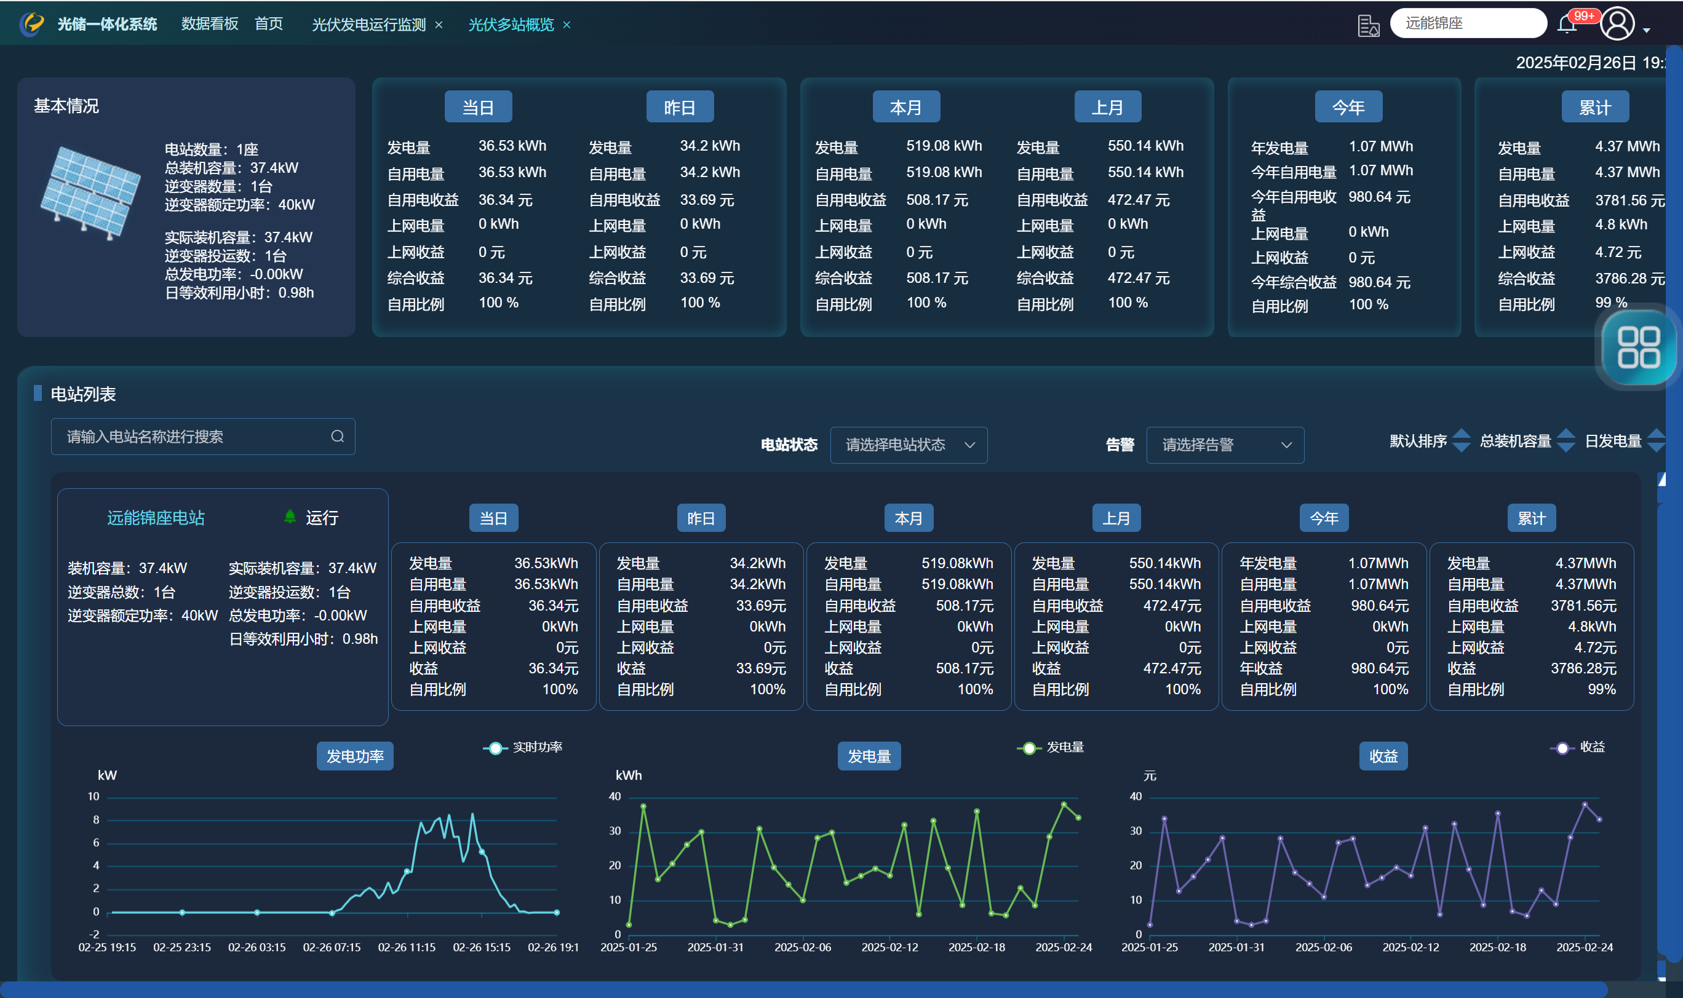This screenshot has height=998, width=1683.
Task: Click the search magnifier in station search box
Action: [x=338, y=437]
